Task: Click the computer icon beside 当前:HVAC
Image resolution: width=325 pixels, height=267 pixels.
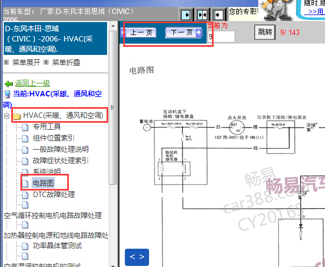Action: [x=7, y=94]
